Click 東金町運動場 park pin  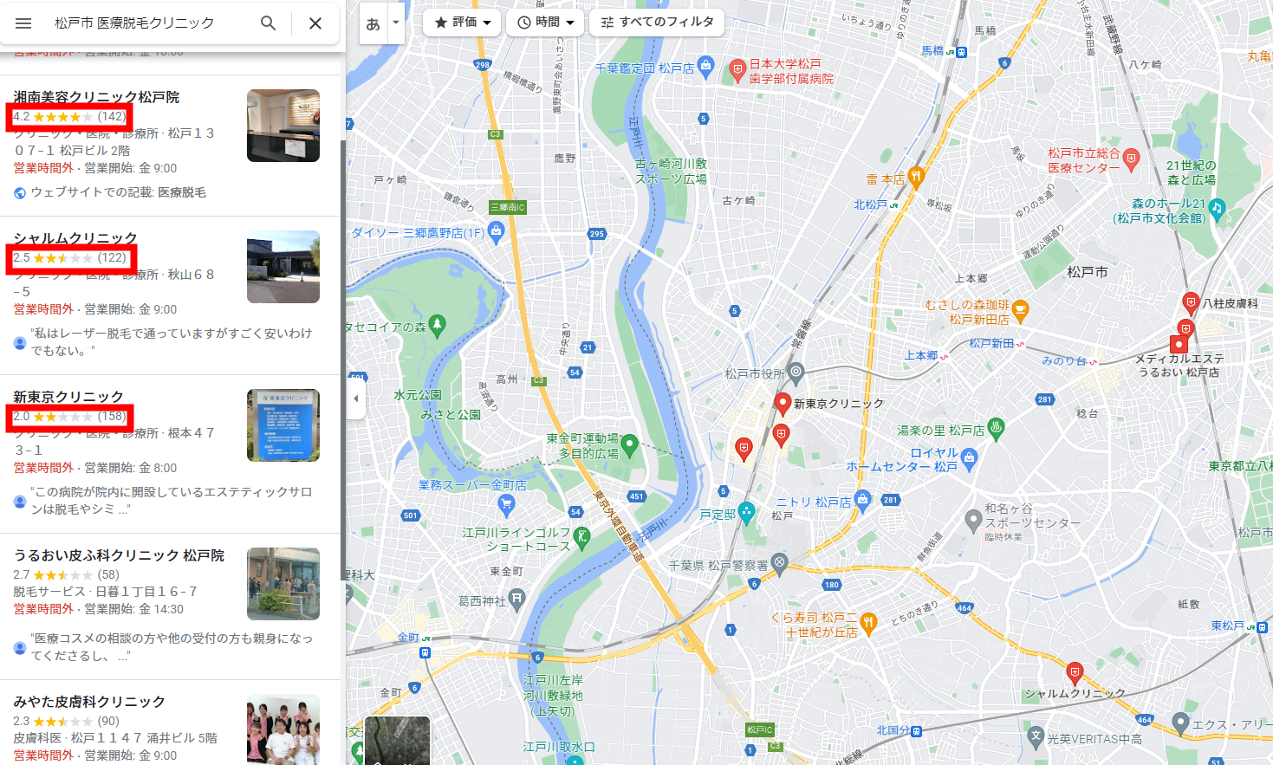tap(630, 445)
